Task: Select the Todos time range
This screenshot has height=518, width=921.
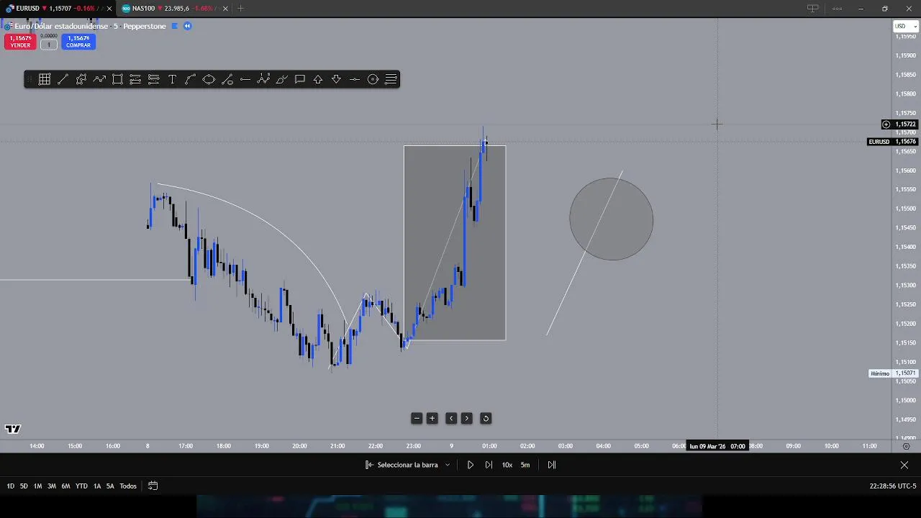Action: [128, 486]
